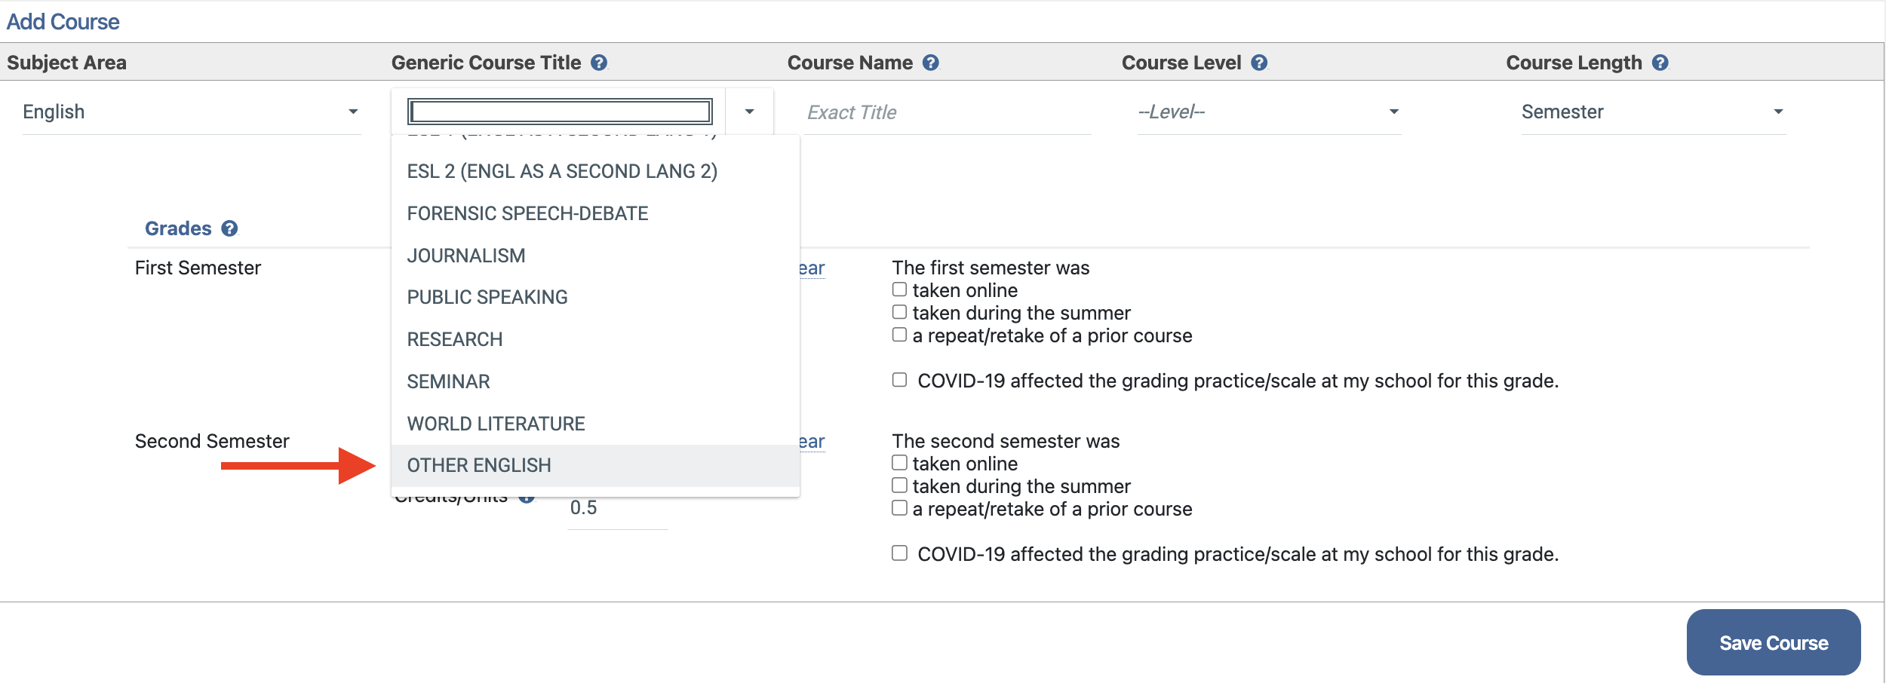Screen dimensions: 1886x683
Task: Open the Generic Course Title help icon
Action: pos(600,63)
